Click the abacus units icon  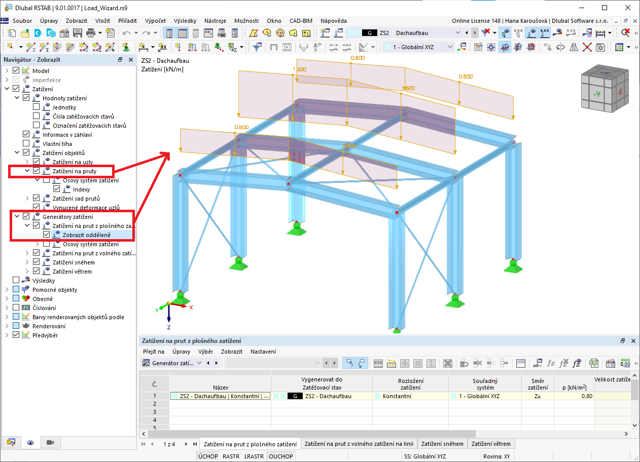[x=600, y=33]
